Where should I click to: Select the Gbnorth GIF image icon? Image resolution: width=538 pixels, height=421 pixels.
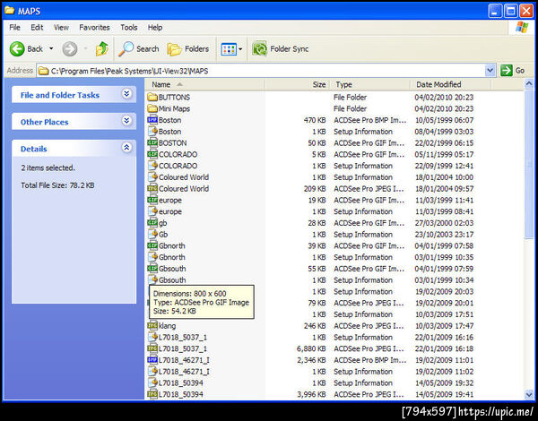[152, 245]
